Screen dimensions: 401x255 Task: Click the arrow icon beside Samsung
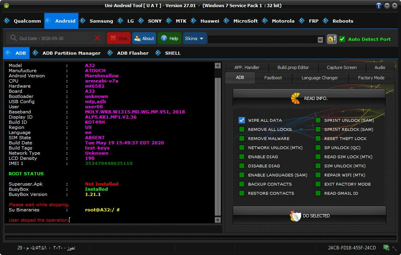[x=82, y=21]
